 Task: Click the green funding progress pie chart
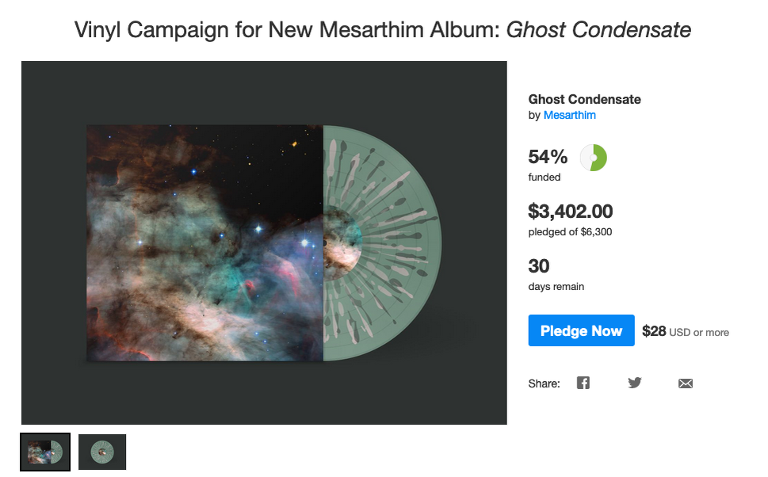[x=593, y=158]
